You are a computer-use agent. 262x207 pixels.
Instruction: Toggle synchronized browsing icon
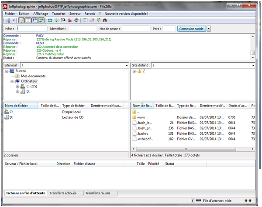[x=99, y=20]
